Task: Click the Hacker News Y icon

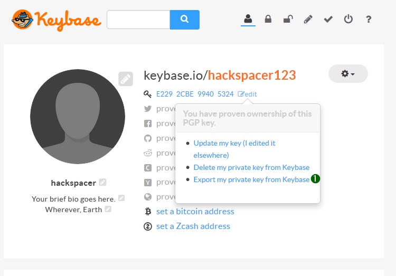Action: pyautogui.click(x=148, y=182)
